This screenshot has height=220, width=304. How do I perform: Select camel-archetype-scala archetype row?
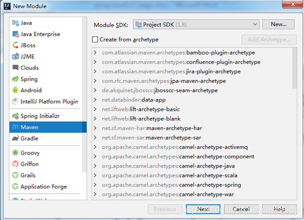(192, 175)
